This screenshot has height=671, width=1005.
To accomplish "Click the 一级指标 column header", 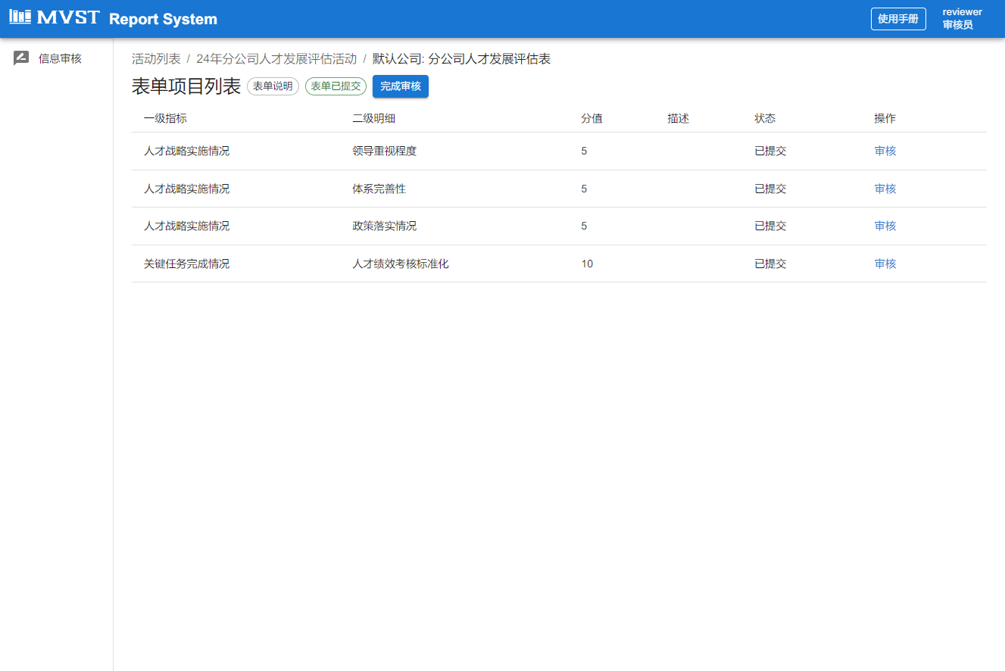I will 165,118.
